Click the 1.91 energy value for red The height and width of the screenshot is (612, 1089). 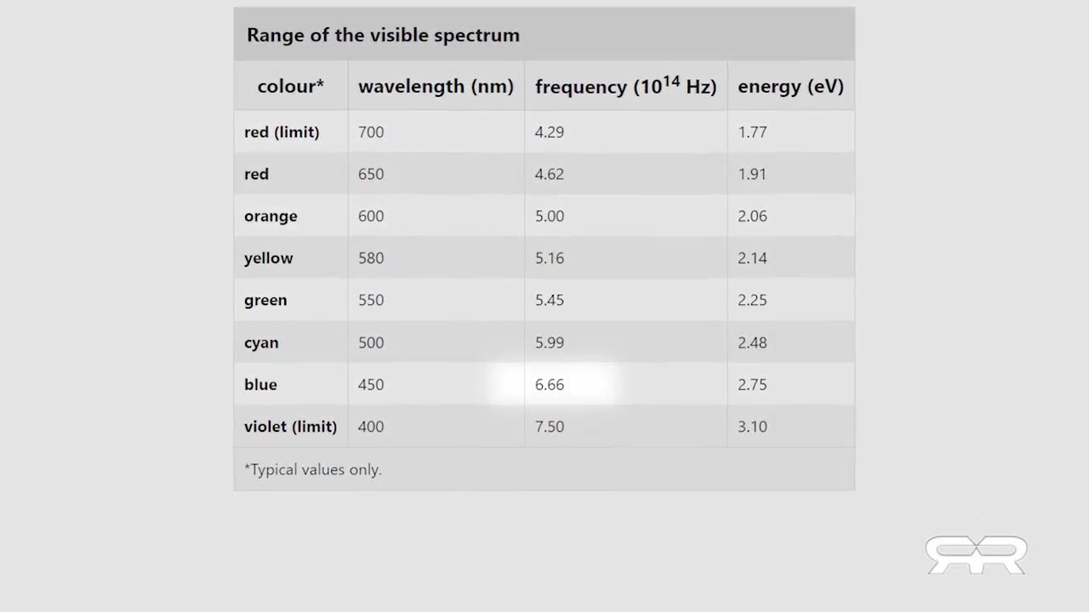click(x=752, y=174)
